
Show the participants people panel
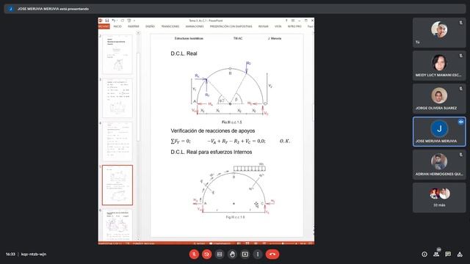(x=436, y=254)
